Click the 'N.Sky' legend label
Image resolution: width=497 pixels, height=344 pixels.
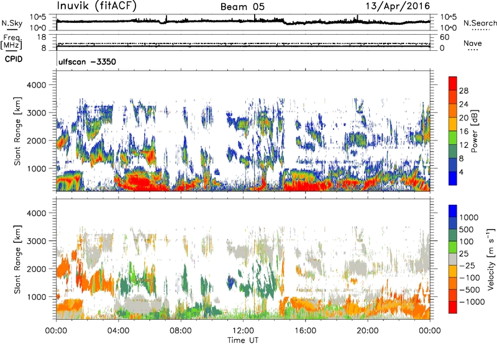pos(12,23)
